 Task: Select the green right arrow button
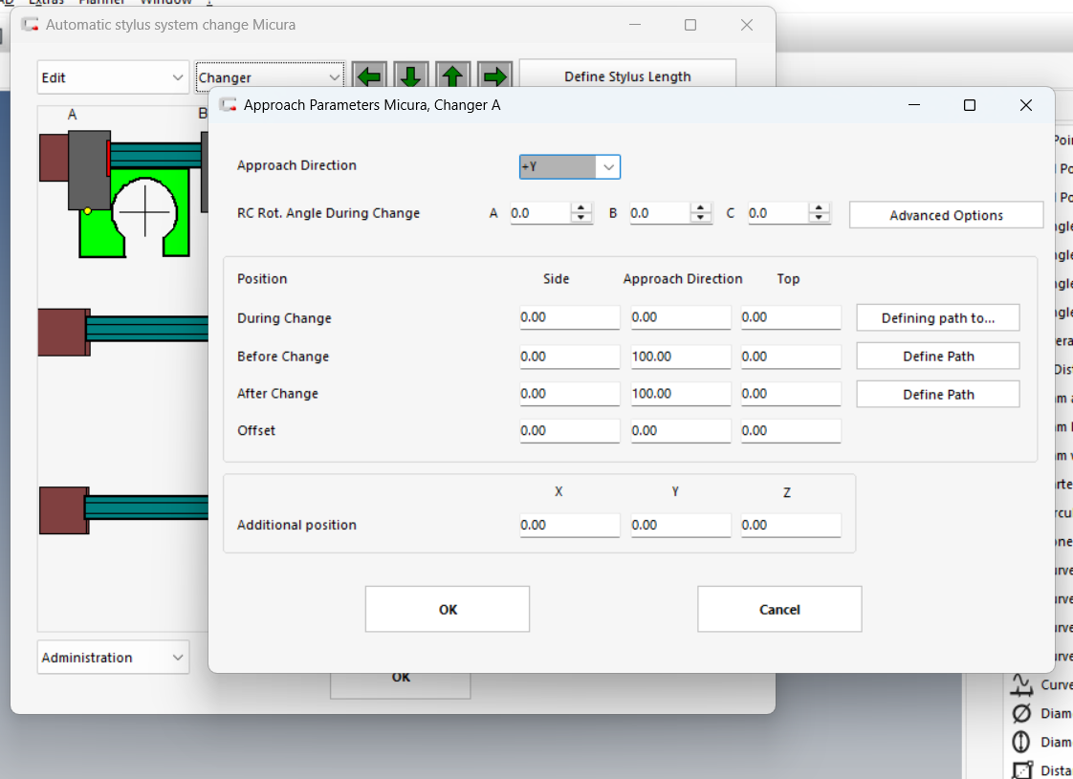coord(494,76)
